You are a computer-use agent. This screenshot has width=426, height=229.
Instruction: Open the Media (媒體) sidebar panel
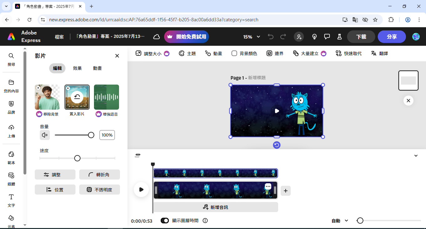pos(11,178)
